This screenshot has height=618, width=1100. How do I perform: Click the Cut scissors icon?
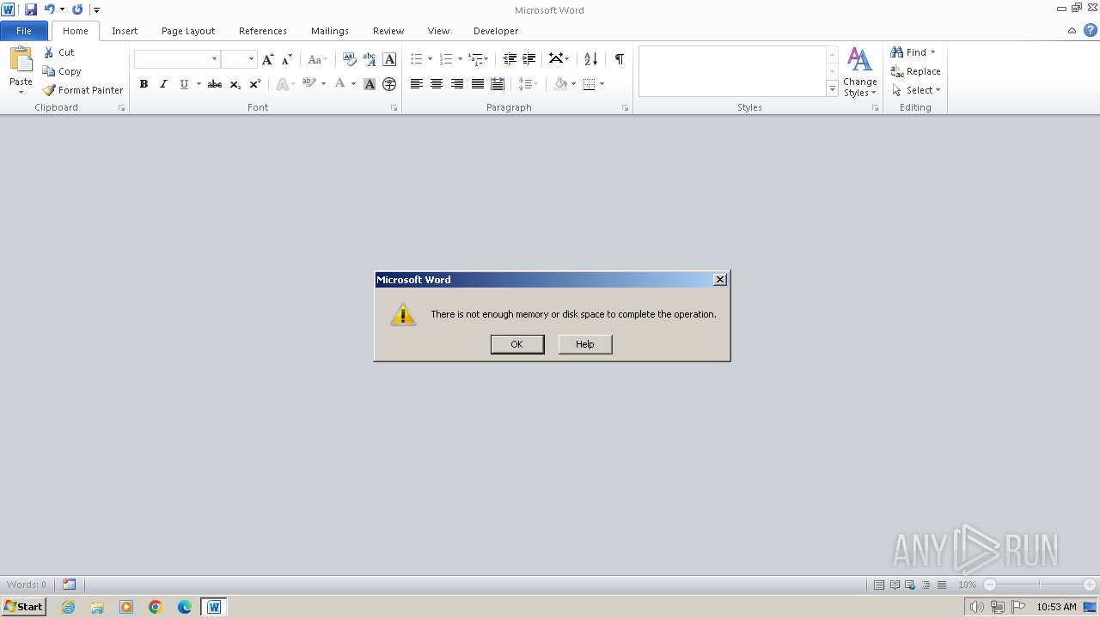pos(49,52)
